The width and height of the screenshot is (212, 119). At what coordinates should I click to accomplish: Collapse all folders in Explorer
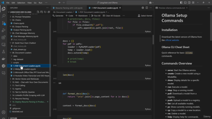[49, 12]
